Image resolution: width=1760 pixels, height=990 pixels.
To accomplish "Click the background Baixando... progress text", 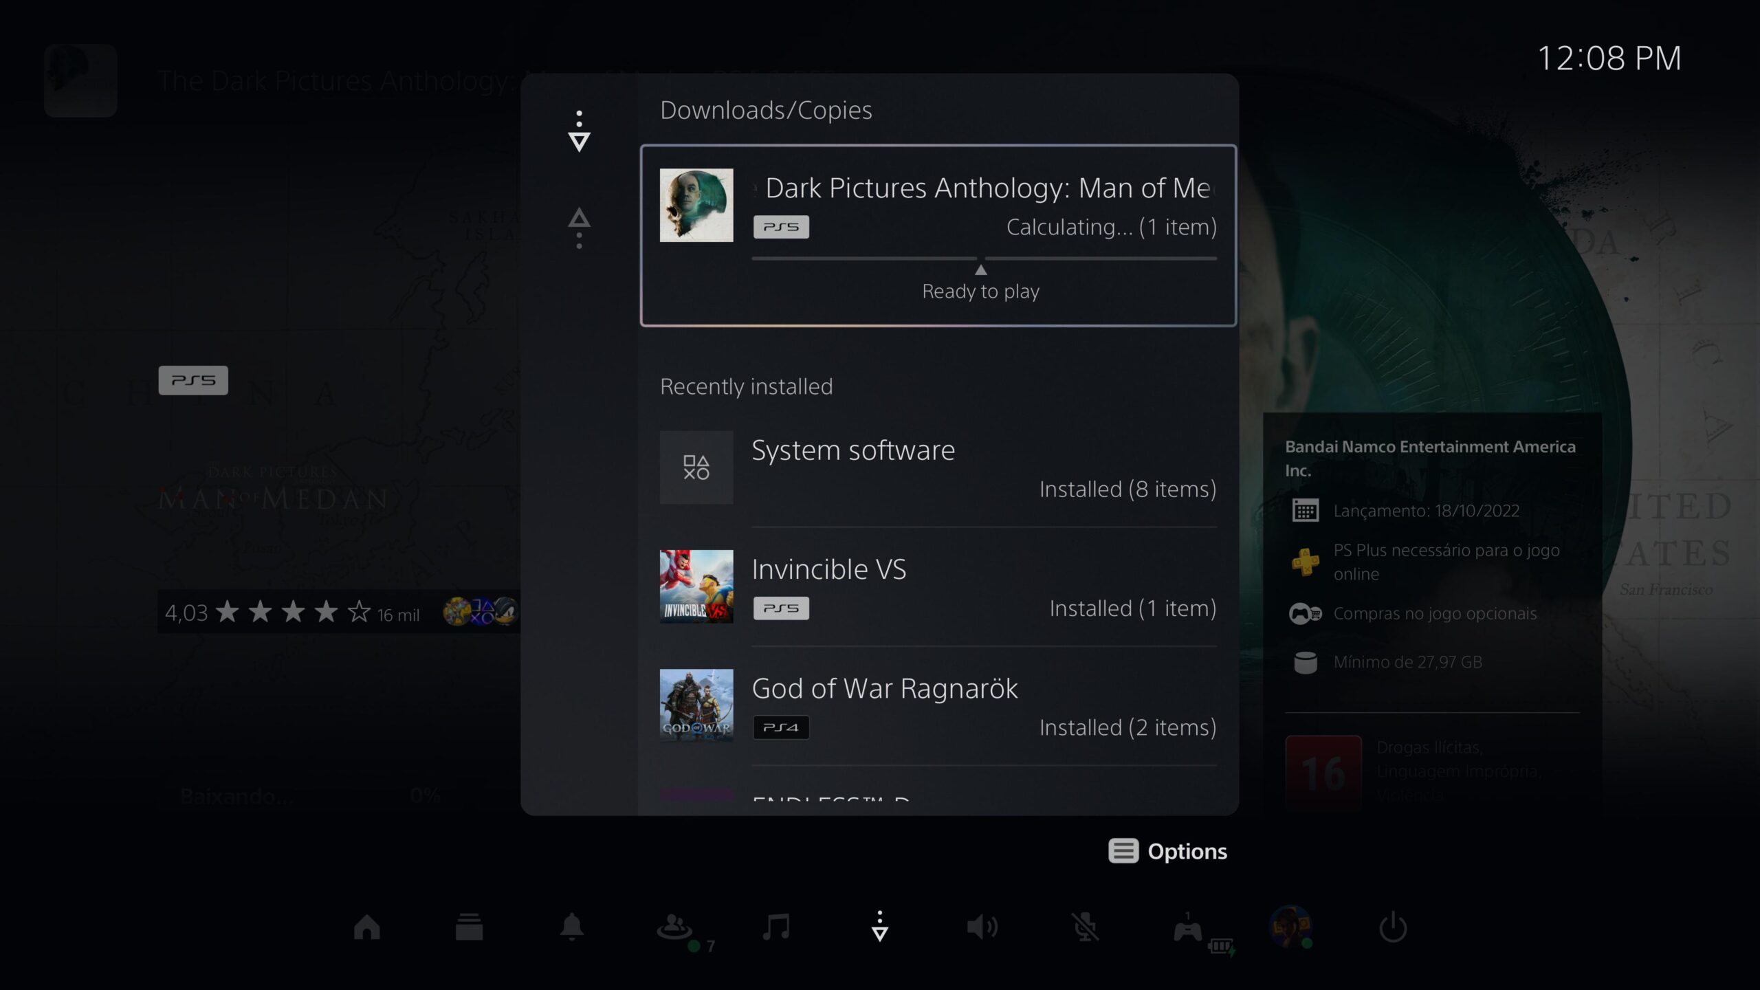I will point(236,796).
